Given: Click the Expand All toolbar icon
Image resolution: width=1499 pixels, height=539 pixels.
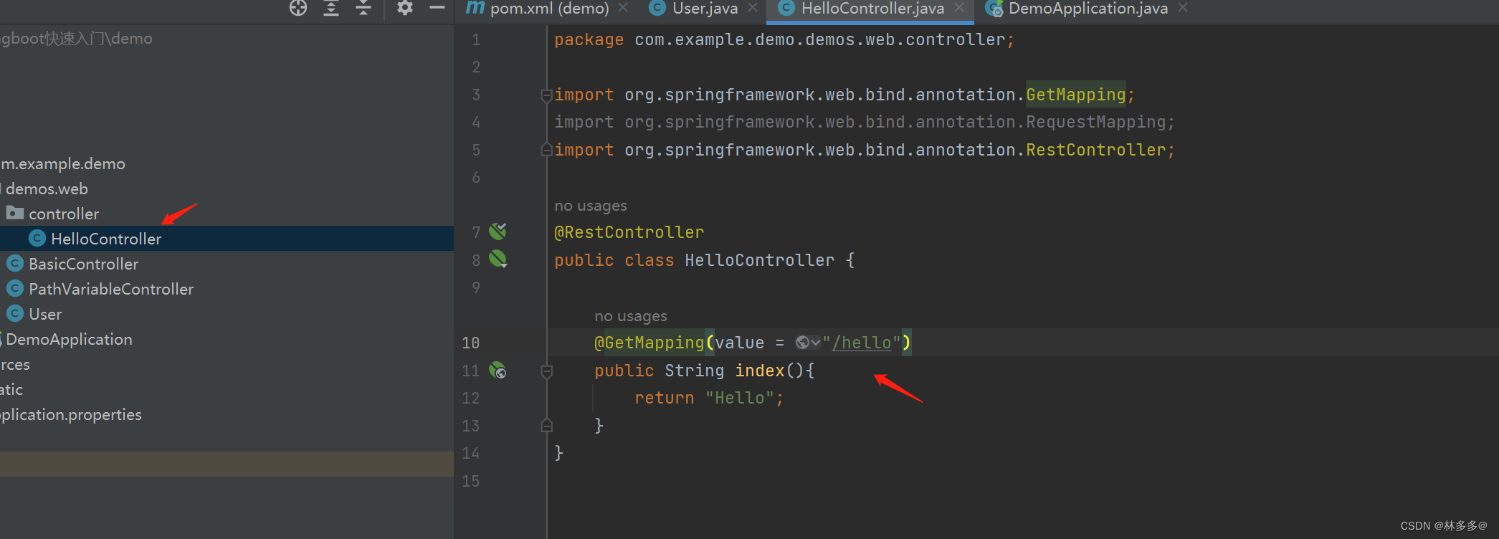Looking at the screenshot, I should tap(331, 8).
